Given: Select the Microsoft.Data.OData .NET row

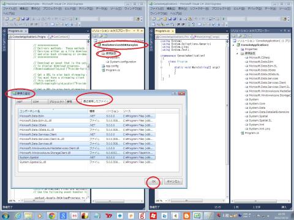Looking at the screenshot, I should tap(87, 125).
